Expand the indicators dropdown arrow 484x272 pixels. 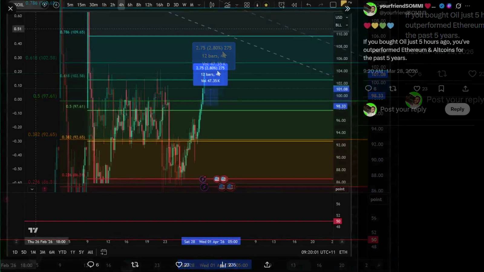tap(237, 5)
